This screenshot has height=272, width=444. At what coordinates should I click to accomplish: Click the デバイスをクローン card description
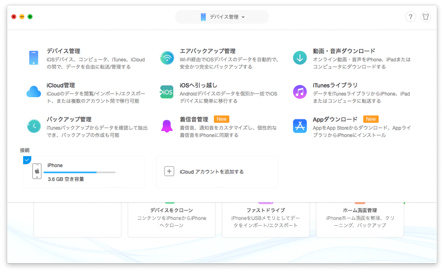(172, 222)
